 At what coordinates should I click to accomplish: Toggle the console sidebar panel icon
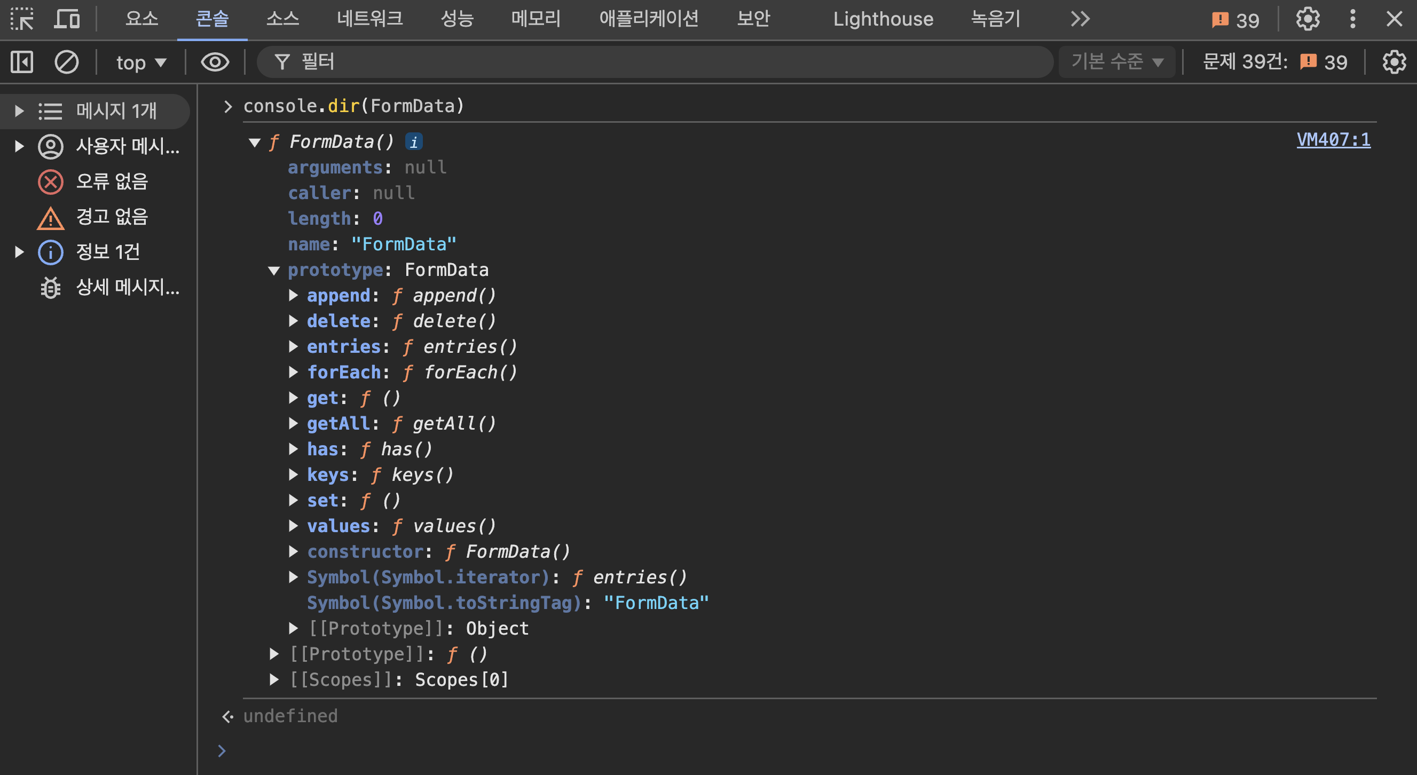tap(22, 61)
